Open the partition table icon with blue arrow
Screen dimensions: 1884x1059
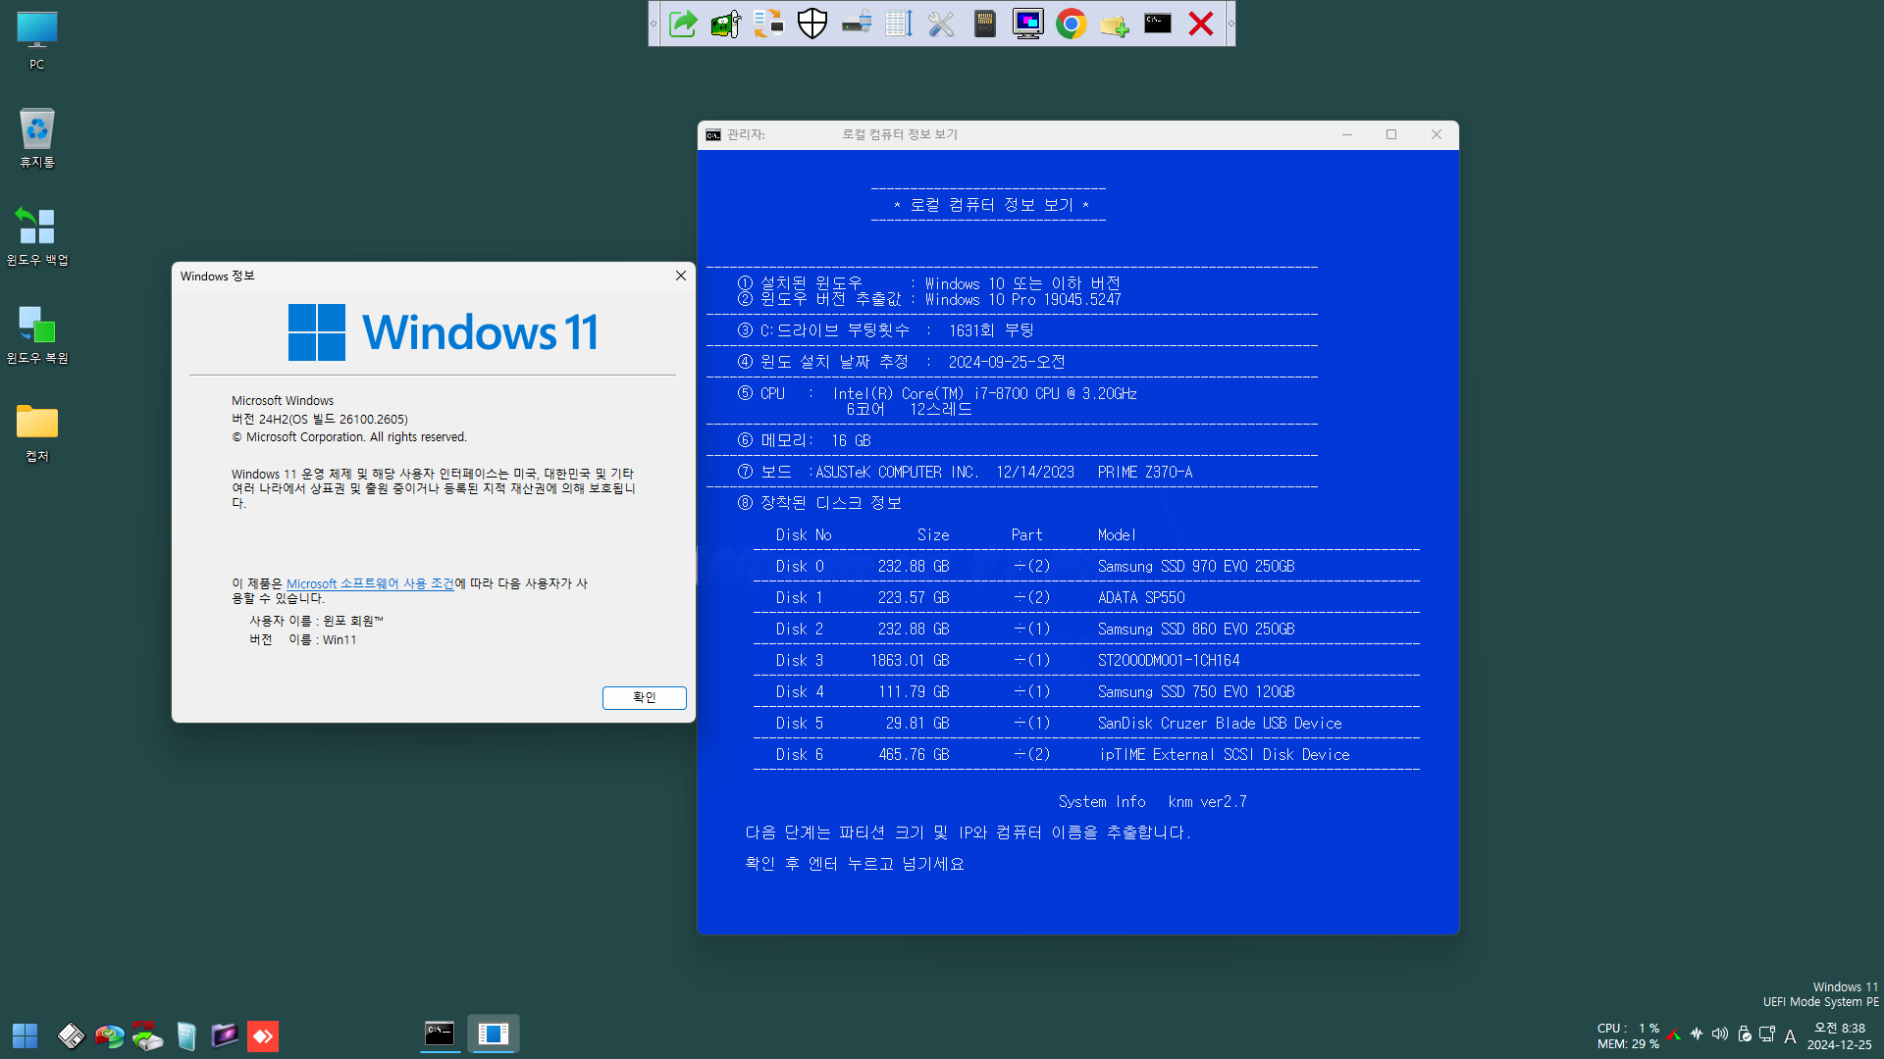point(899,24)
